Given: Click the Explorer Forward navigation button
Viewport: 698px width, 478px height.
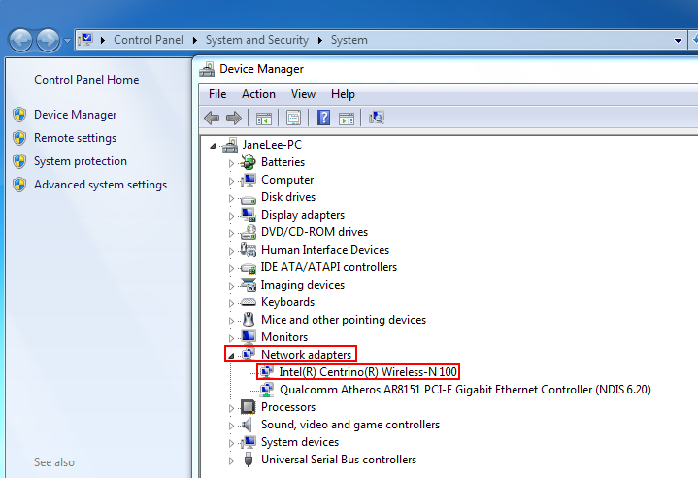Looking at the screenshot, I should (49, 41).
